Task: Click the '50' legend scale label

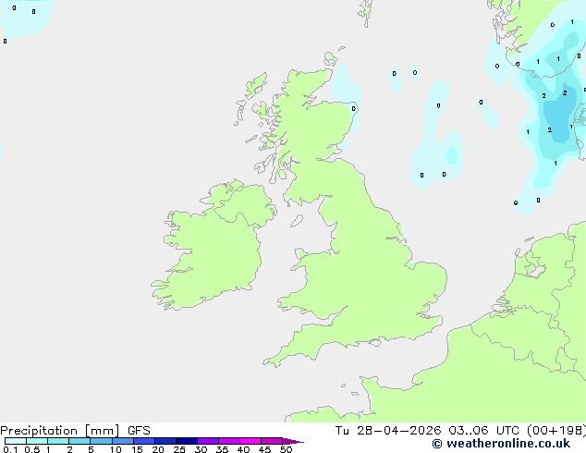Action: [286, 449]
